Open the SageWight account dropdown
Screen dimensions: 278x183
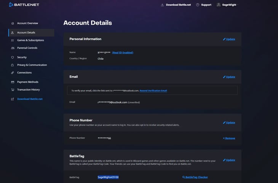[227, 5]
